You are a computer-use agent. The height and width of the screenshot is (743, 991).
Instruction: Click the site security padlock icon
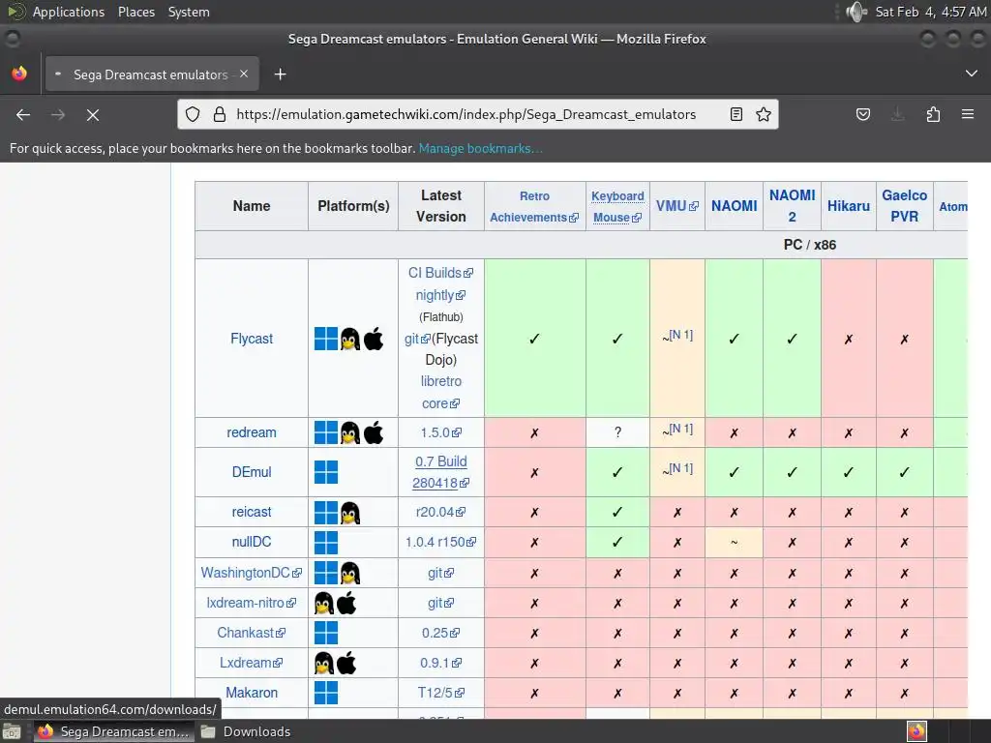click(x=220, y=114)
